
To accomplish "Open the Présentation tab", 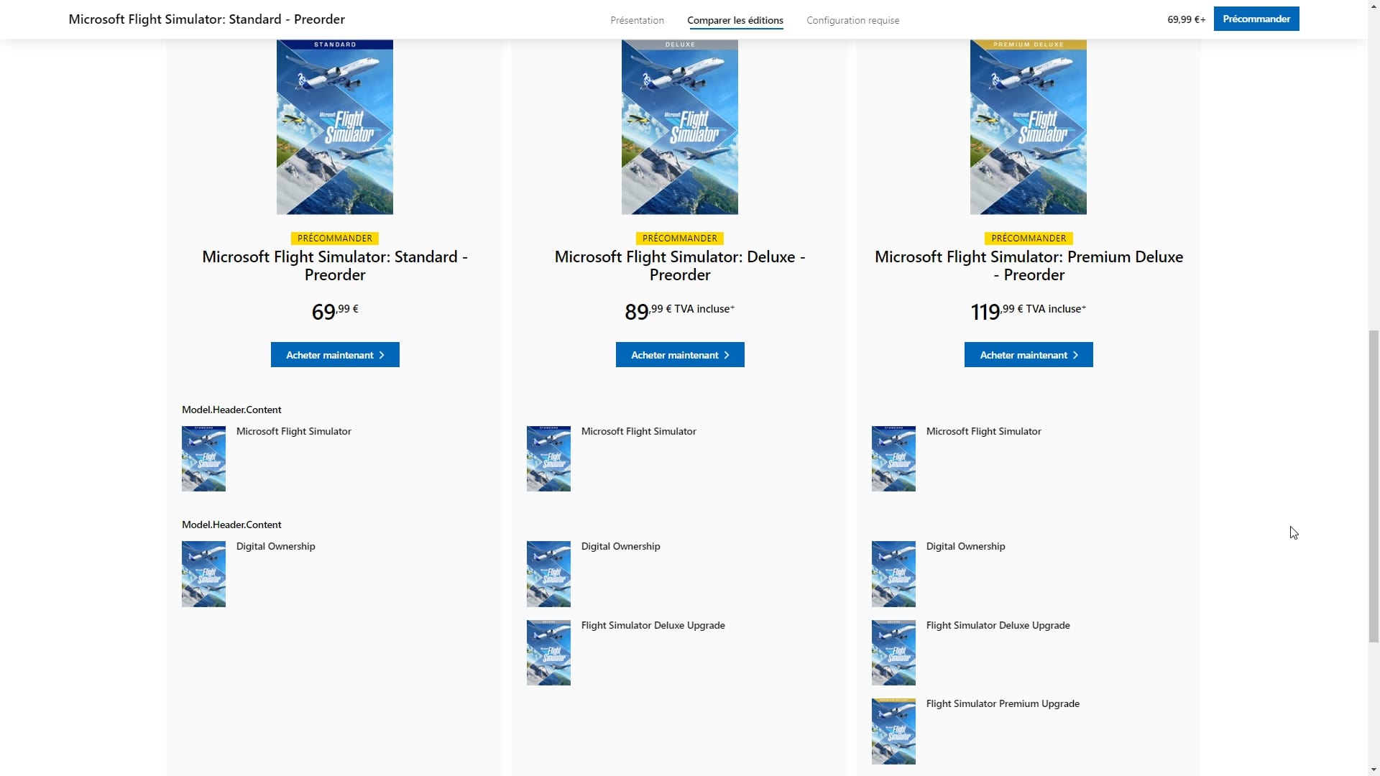I will pyautogui.click(x=637, y=20).
